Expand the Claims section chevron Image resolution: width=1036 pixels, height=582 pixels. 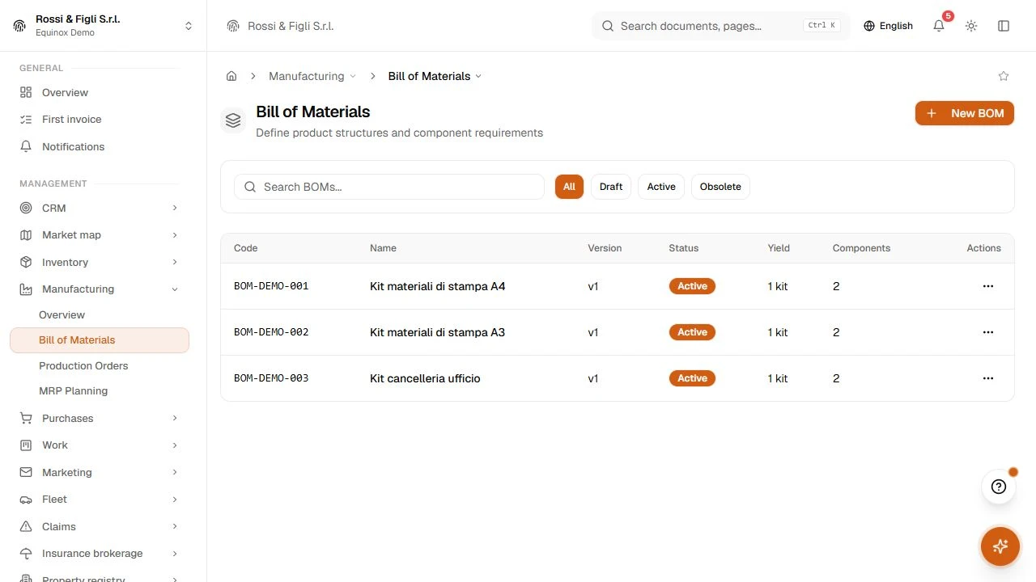175,526
